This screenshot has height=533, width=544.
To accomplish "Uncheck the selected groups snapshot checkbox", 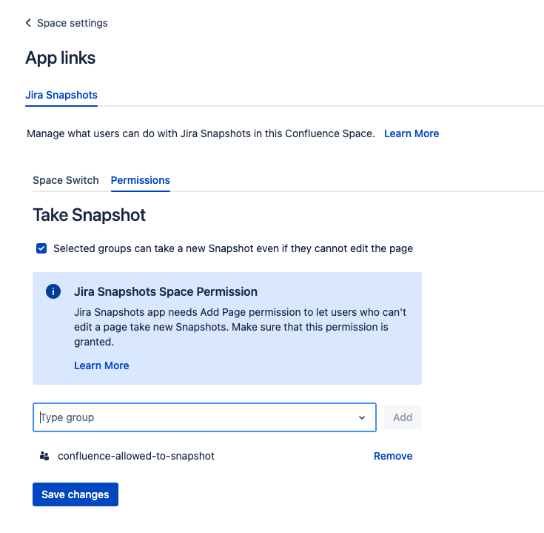I will [41, 248].
